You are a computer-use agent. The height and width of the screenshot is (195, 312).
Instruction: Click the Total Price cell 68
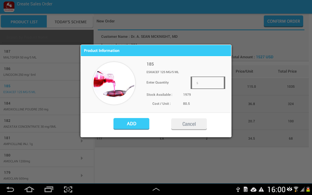coord(291,139)
